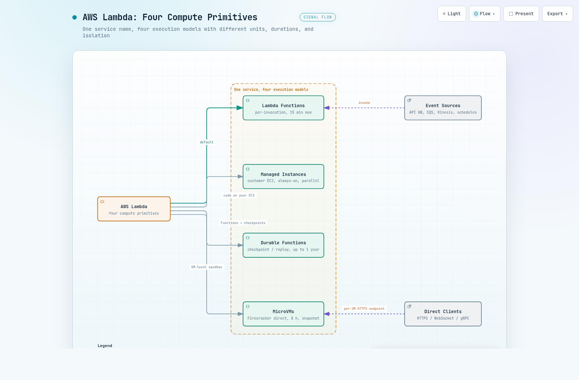Click the "four compute primitives" text
Image resolution: width=579 pixels, height=380 pixels.
click(x=134, y=214)
